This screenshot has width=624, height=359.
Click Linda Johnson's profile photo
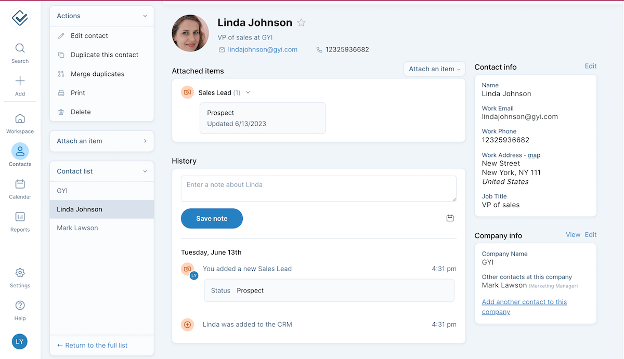190,33
